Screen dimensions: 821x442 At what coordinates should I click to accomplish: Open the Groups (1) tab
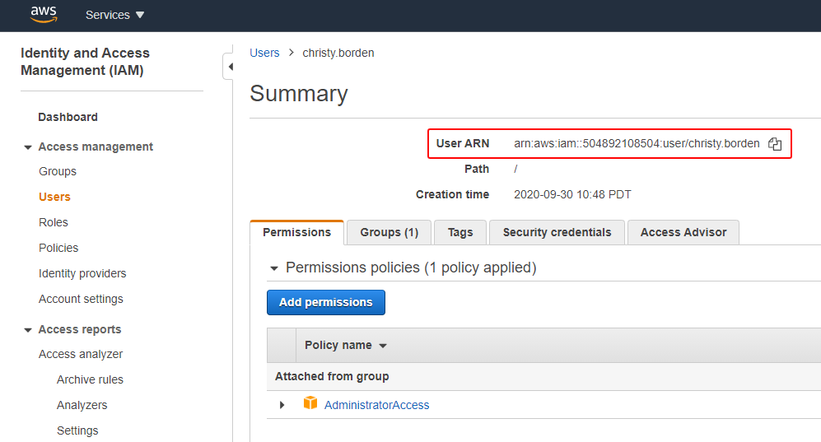click(x=389, y=232)
